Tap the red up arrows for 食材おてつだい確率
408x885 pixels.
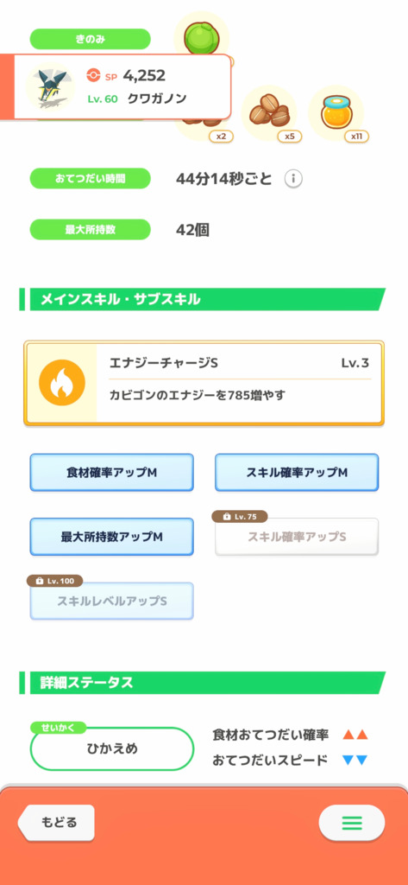[355, 735]
